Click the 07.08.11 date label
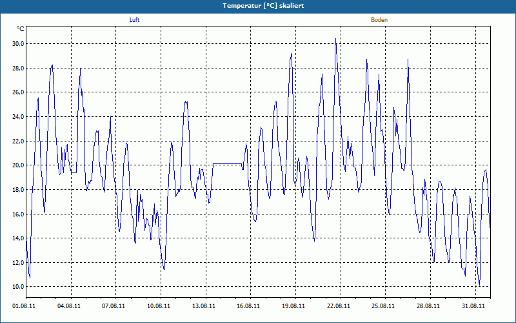The height and width of the screenshot is (323, 516). (x=114, y=306)
